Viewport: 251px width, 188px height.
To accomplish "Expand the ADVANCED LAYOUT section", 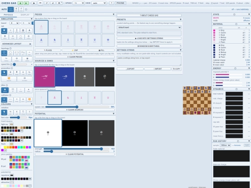I will point(17,44).
